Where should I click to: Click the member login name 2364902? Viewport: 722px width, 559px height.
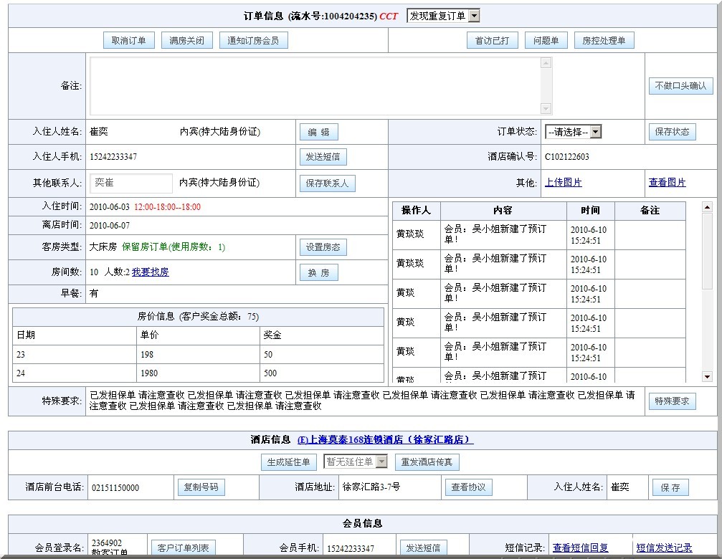[107, 543]
